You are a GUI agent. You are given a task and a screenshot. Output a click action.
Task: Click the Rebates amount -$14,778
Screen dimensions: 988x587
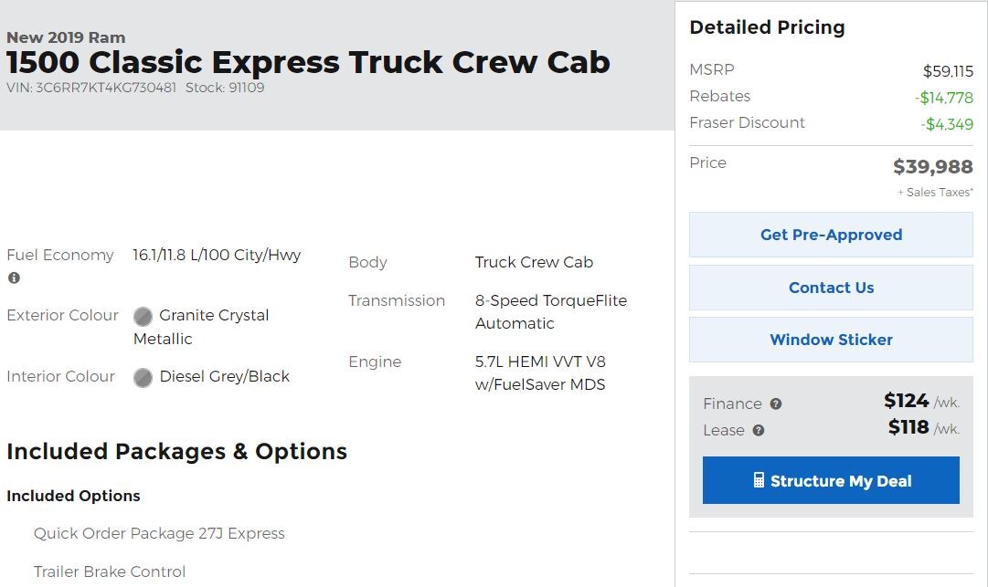[x=944, y=98]
